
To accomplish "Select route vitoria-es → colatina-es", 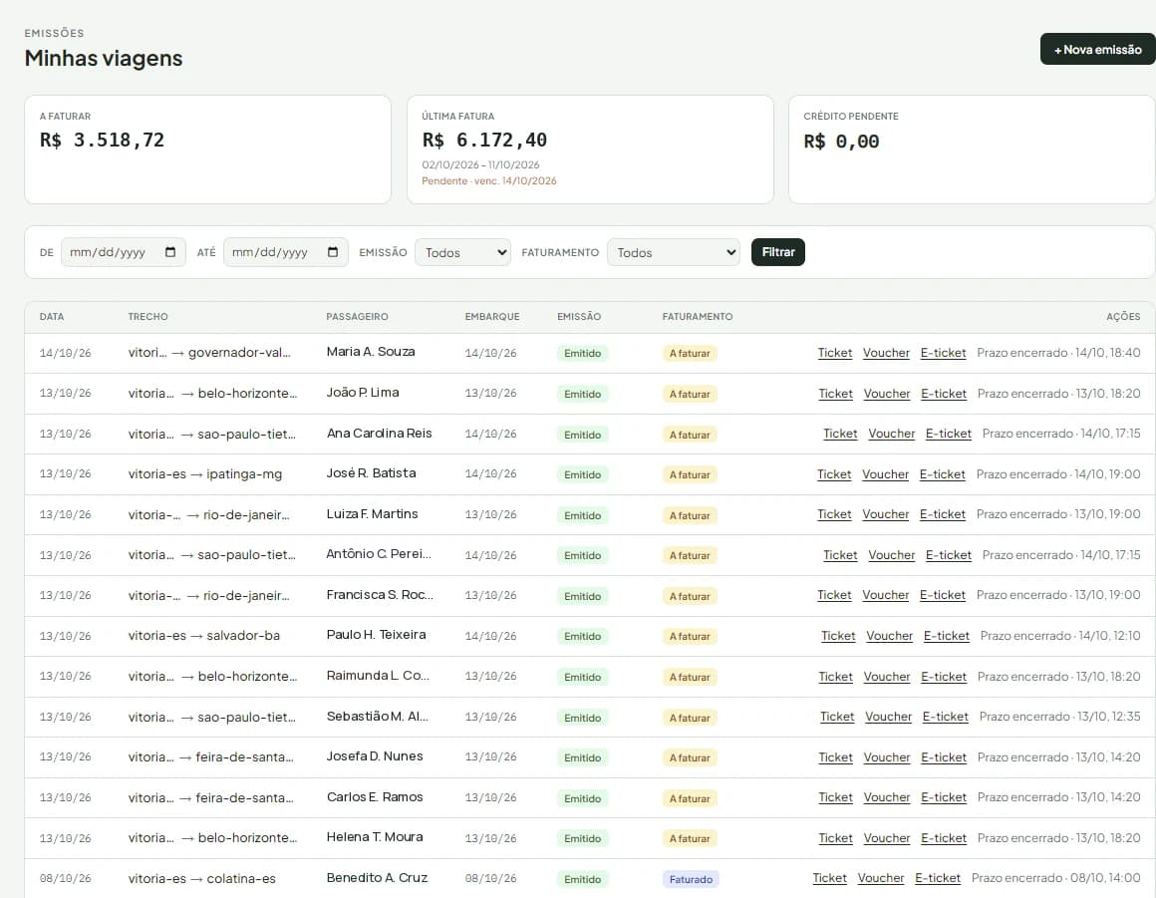I will click(201, 879).
